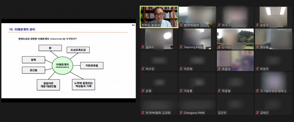294x122 pixels.
Task: Click the 지방관료들 box on slide
Action: click(x=92, y=65)
